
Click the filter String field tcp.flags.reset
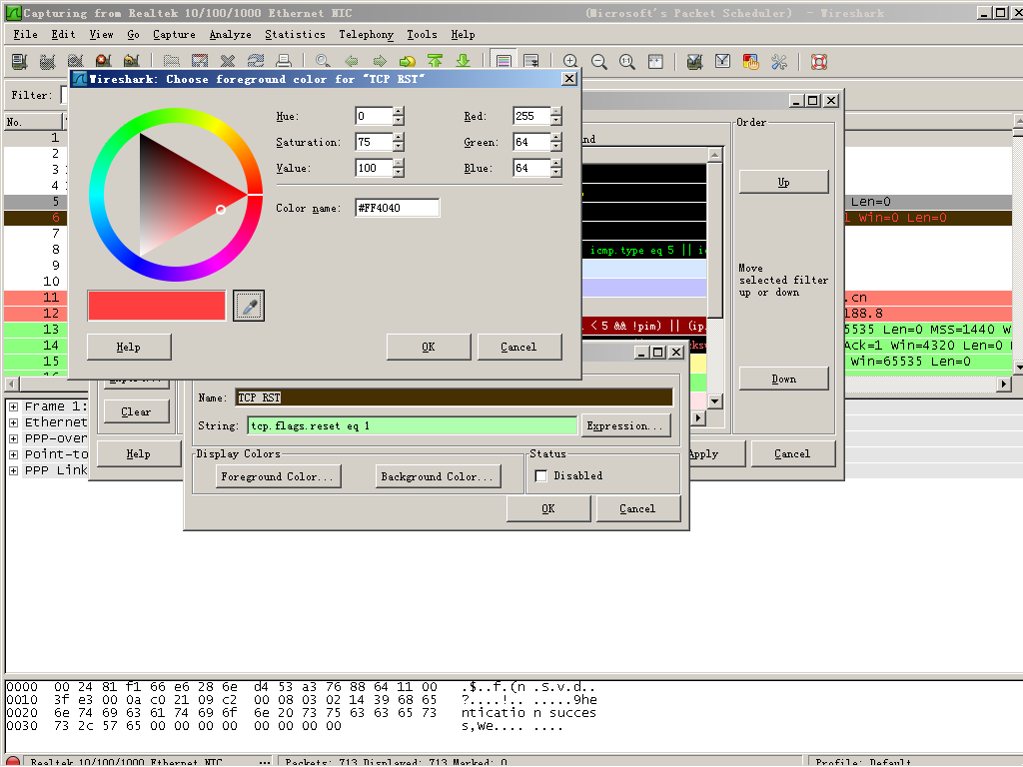click(413, 425)
